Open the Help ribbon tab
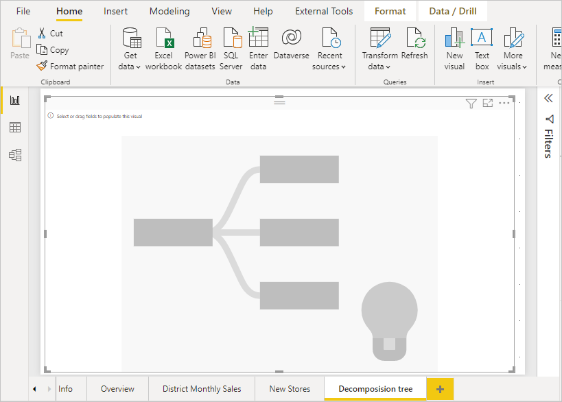Viewport: 562px width, 402px height. pos(263,11)
